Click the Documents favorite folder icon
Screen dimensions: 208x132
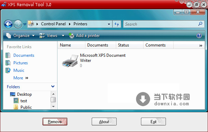(8, 55)
